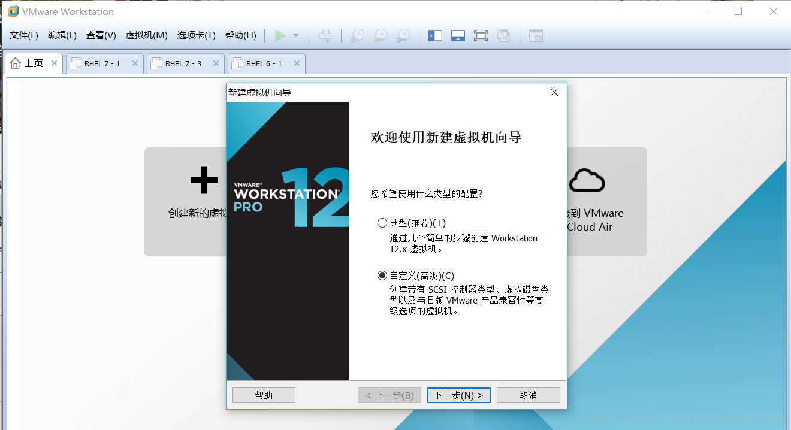Open the 文件(F) menu
Viewport: 791px width, 430px height.
tap(24, 35)
